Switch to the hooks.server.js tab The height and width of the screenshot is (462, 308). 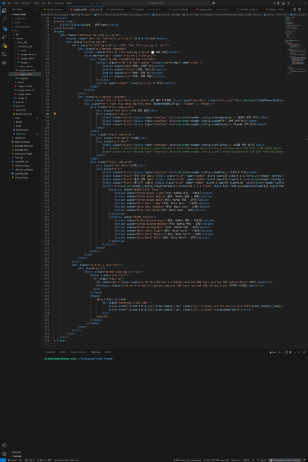[x=53, y=9]
